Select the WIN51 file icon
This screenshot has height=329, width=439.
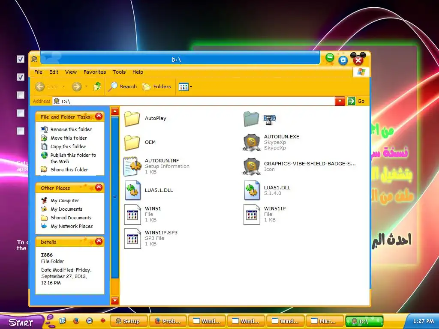132,214
